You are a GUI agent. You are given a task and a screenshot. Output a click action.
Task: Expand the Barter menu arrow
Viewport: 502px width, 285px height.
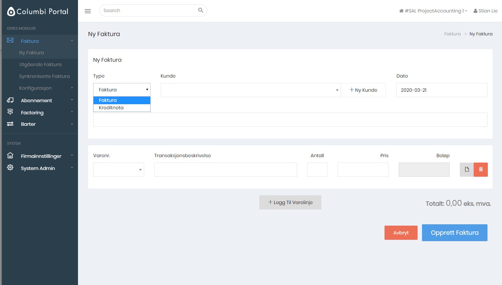pyautogui.click(x=72, y=124)
